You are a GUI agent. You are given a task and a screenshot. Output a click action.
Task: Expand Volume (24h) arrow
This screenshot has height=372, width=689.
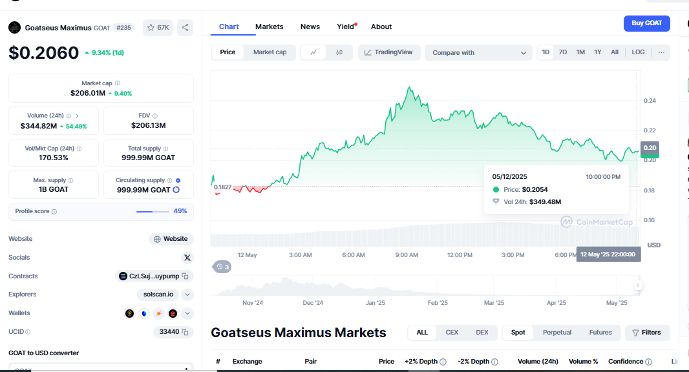point(77,116)
